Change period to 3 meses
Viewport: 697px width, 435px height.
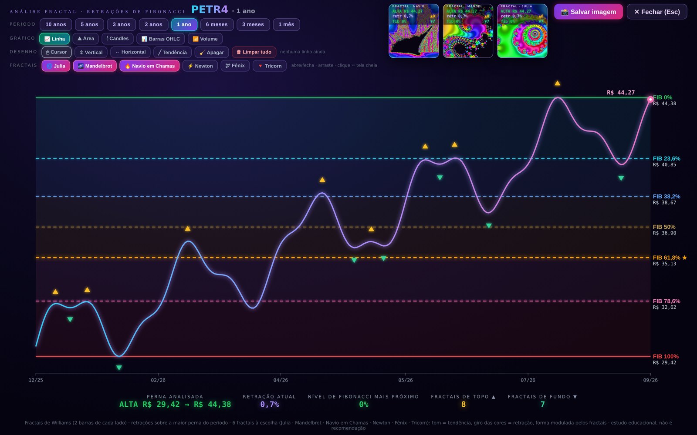tap(253, 25)
